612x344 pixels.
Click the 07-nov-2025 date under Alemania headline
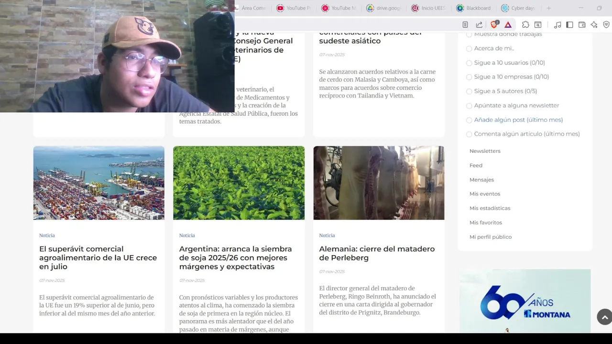click(332, 272)
